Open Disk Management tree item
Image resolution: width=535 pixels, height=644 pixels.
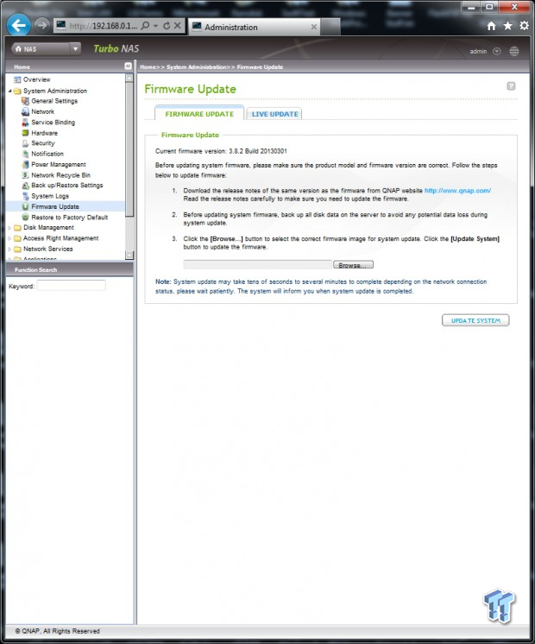pos(48,228)
